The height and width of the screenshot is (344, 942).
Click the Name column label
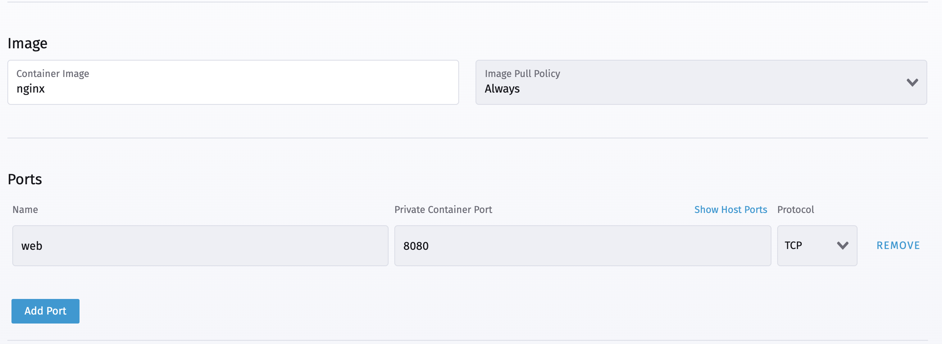click(x=25, y=209)
